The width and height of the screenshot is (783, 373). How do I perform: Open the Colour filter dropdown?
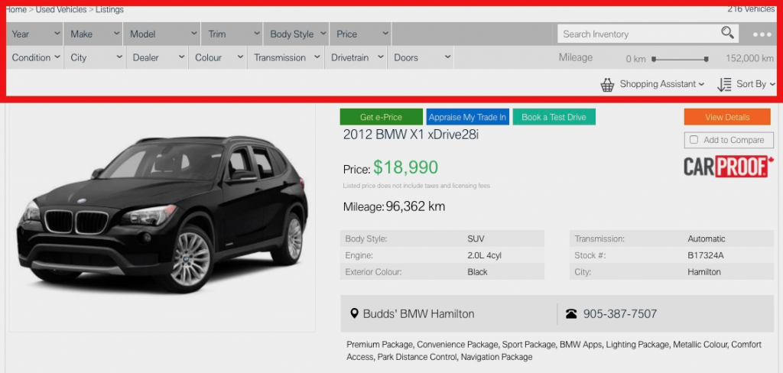pos(218,57)
